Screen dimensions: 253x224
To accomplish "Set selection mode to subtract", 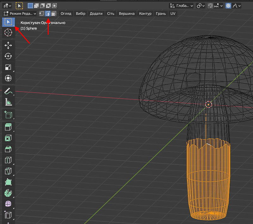I will tap(42, 6).
